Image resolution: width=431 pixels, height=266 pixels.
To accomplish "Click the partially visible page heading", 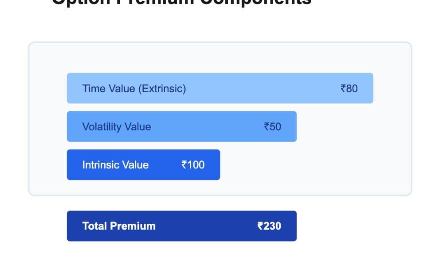I will [x=182, y=3].
